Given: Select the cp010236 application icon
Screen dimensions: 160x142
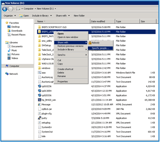Looking at the screenshot, I should (x=39, y=86).
